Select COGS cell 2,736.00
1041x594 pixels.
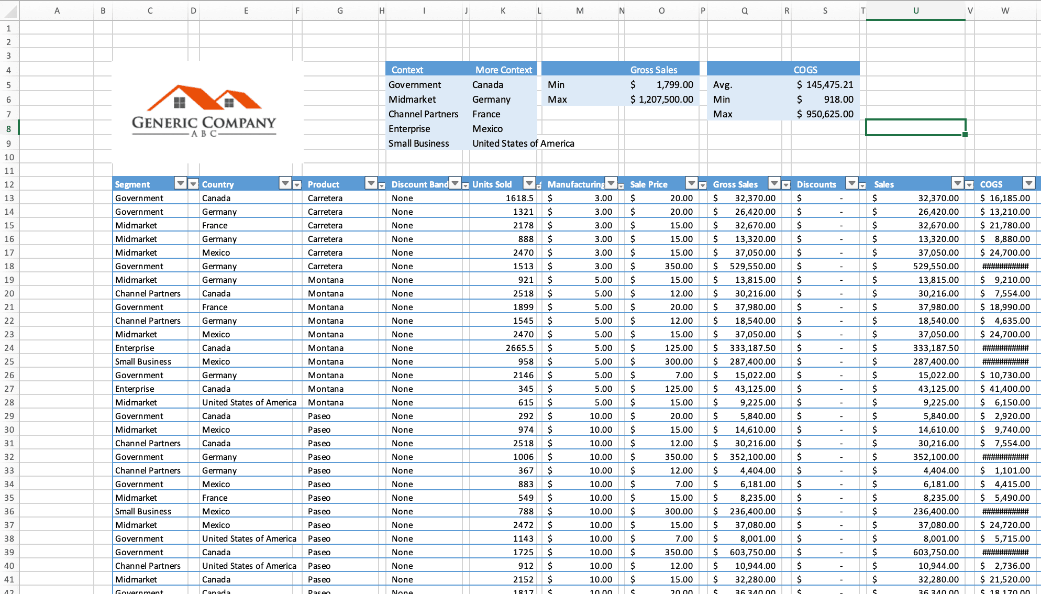coord(1005,566)
